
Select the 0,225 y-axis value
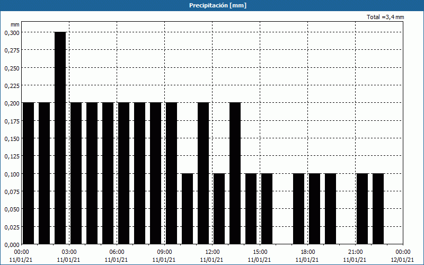[12, 86]
